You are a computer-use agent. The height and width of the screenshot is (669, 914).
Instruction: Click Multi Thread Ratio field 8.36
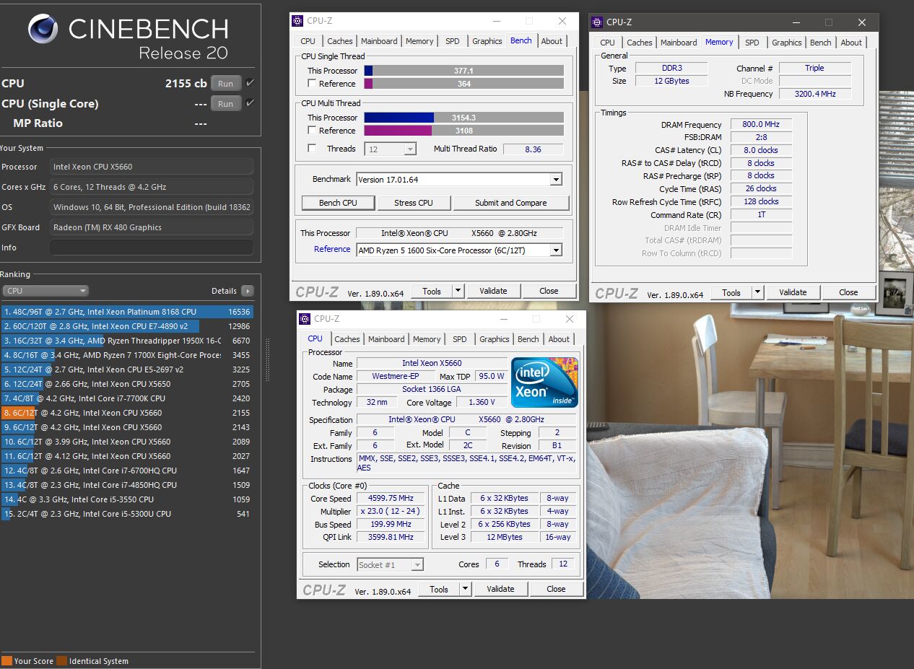534,149
